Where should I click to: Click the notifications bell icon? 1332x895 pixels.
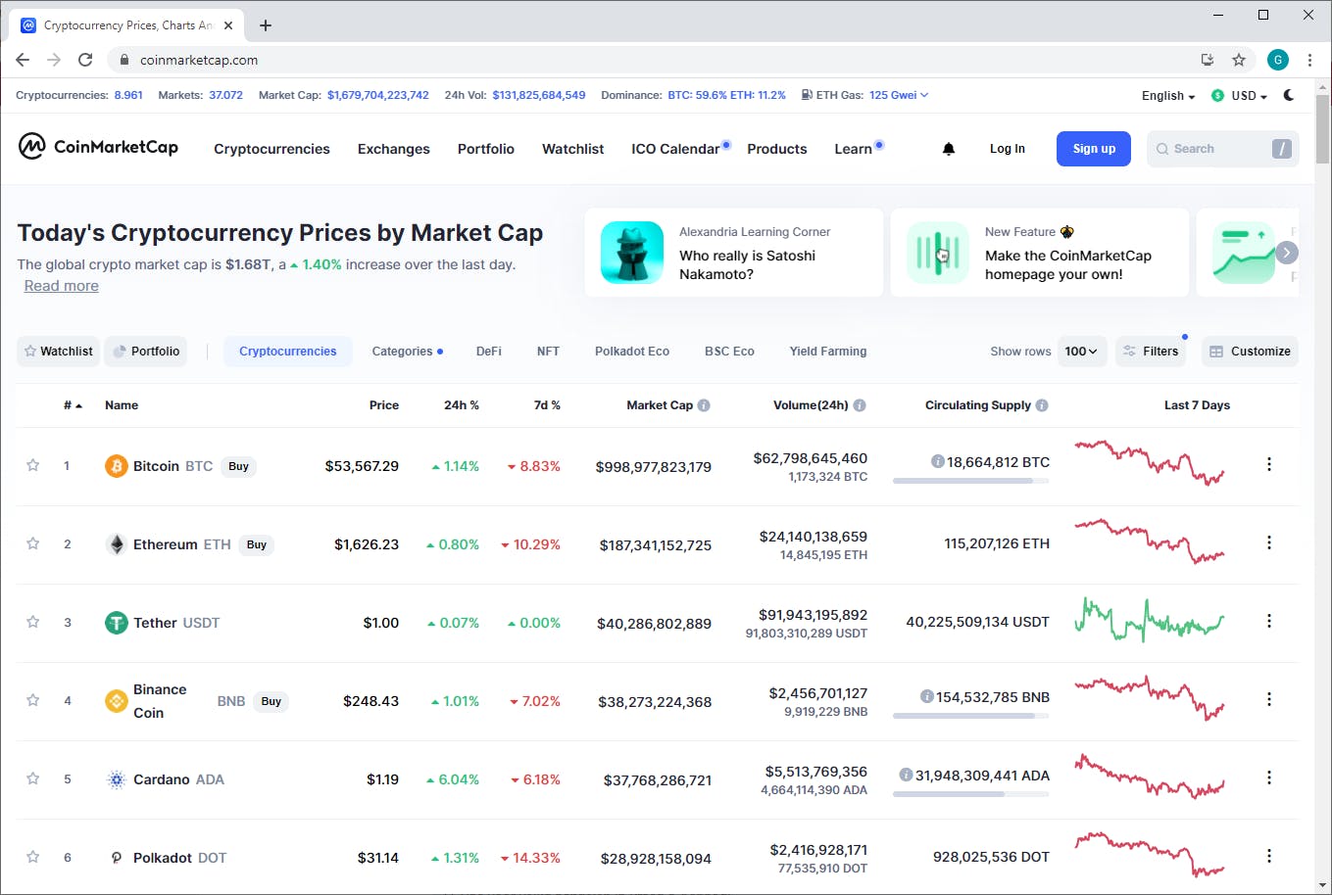948,149
